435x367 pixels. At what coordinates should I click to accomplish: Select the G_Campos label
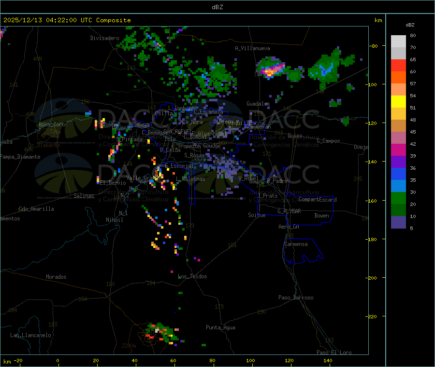329,141
